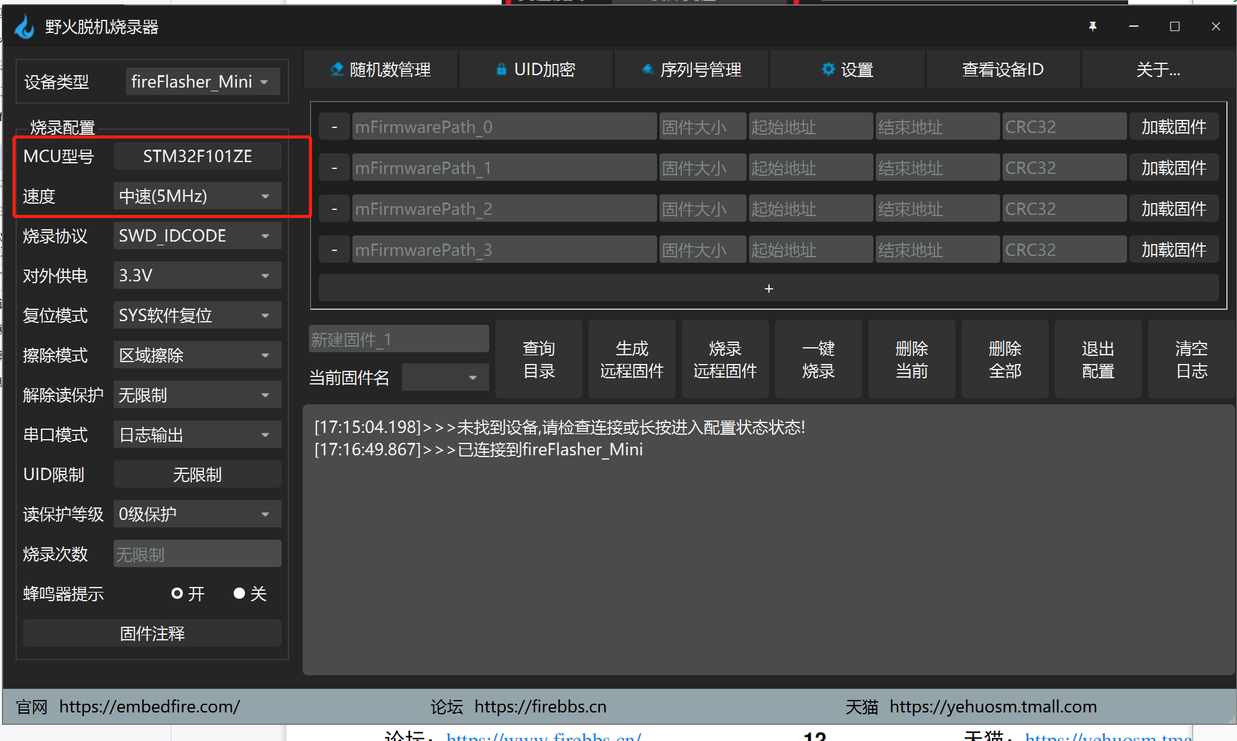
Task: Click 加载固件 for mFirmwarePath_3
Action: pos(1174,250)
